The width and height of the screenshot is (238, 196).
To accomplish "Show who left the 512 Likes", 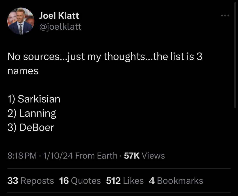I will [x=125, y=181].
